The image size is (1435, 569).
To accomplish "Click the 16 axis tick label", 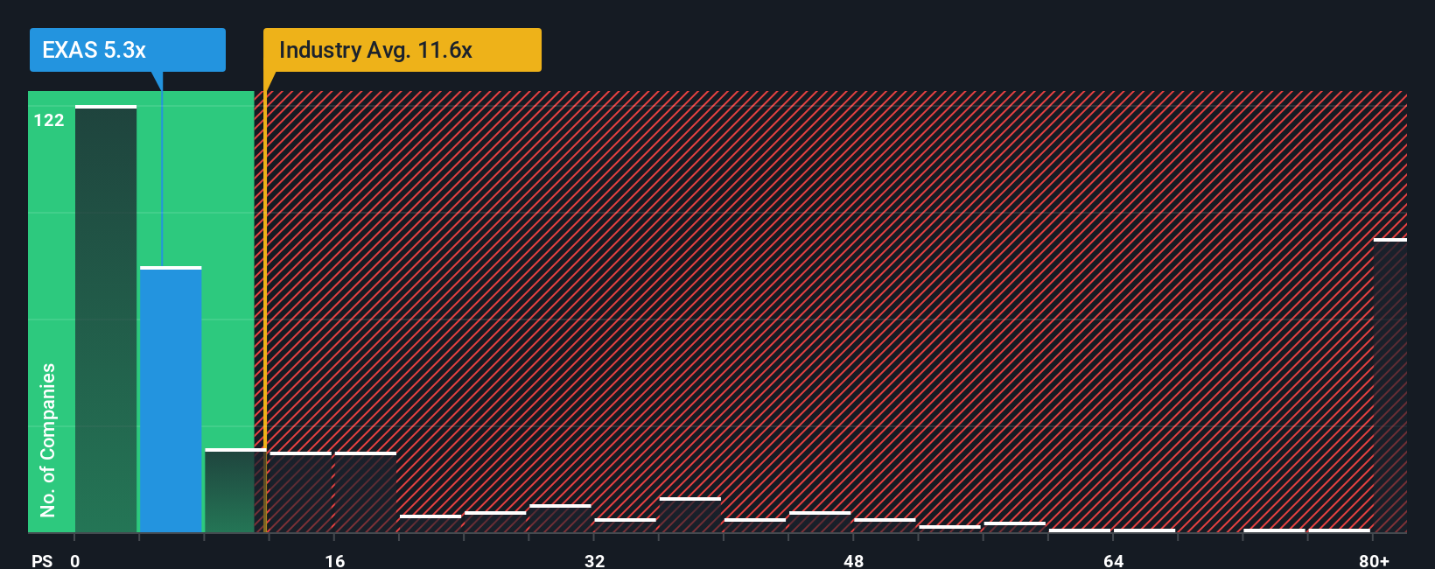I will click(335, 560).
